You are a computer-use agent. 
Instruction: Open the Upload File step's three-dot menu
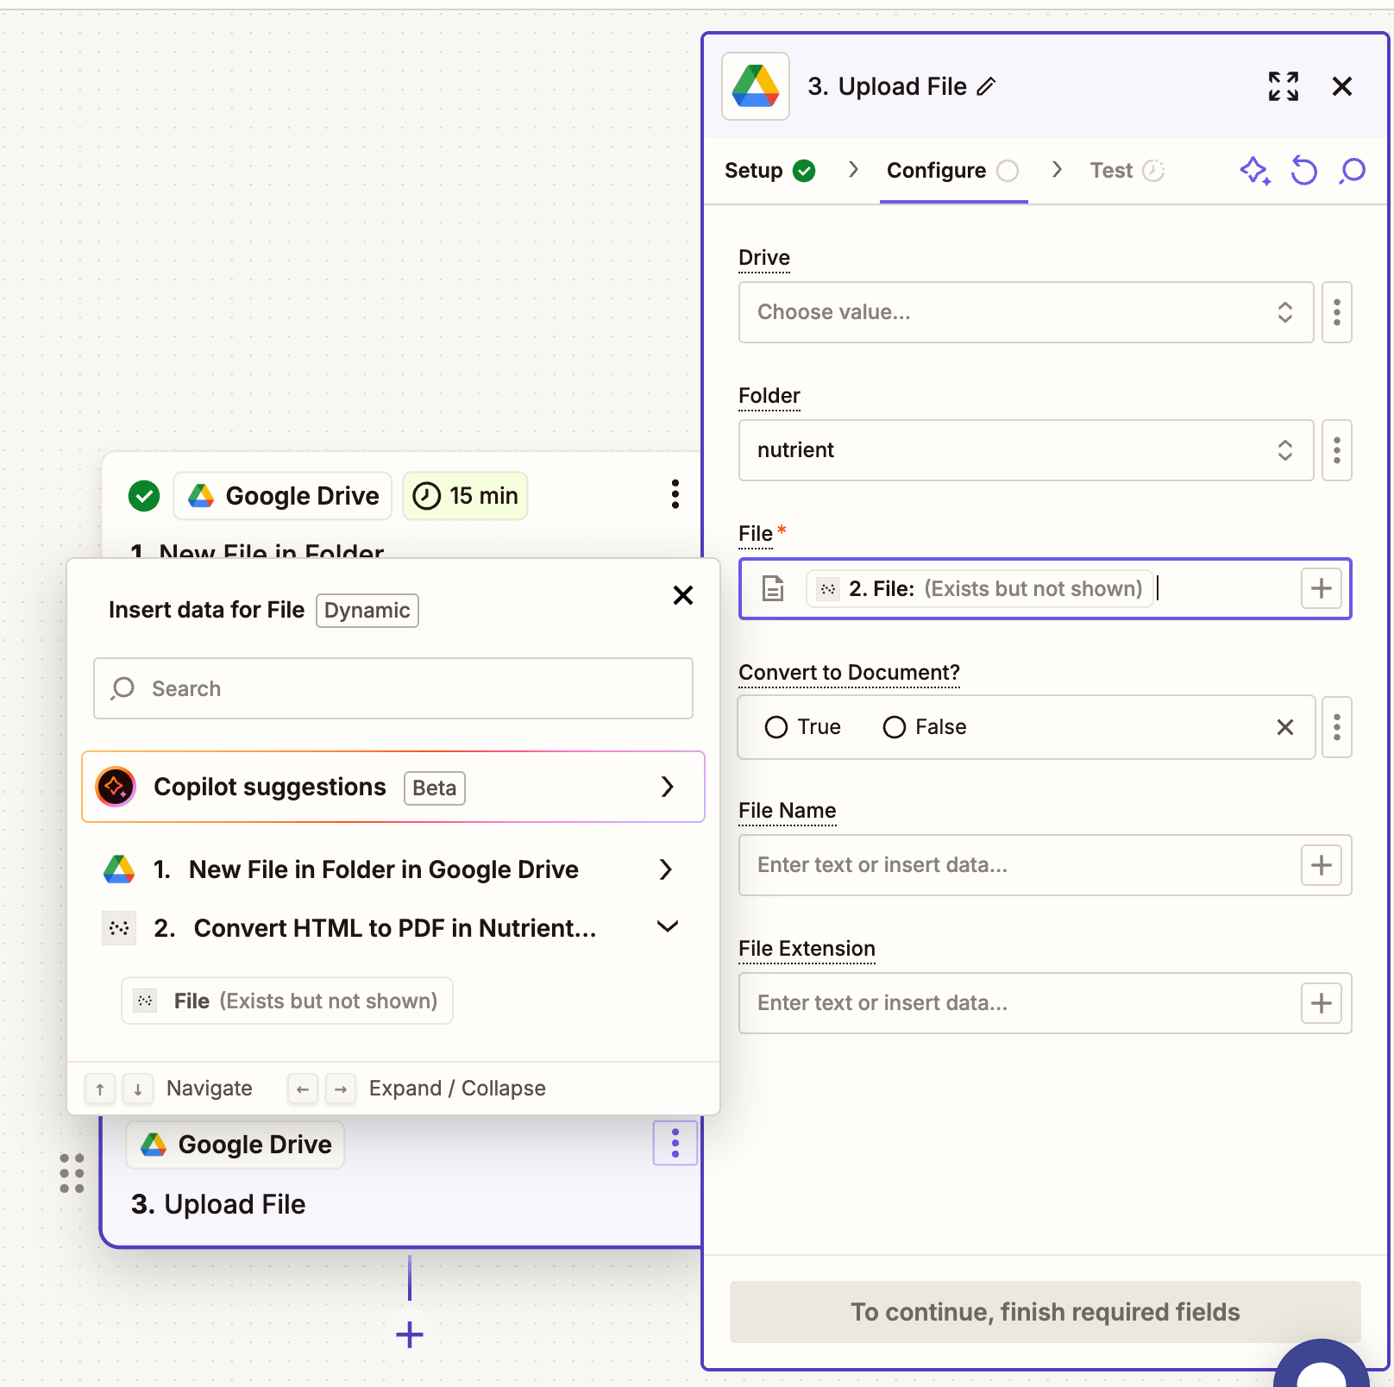tap(675, 1144)
